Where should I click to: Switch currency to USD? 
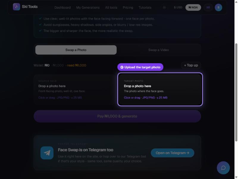[x=178, y=7]
